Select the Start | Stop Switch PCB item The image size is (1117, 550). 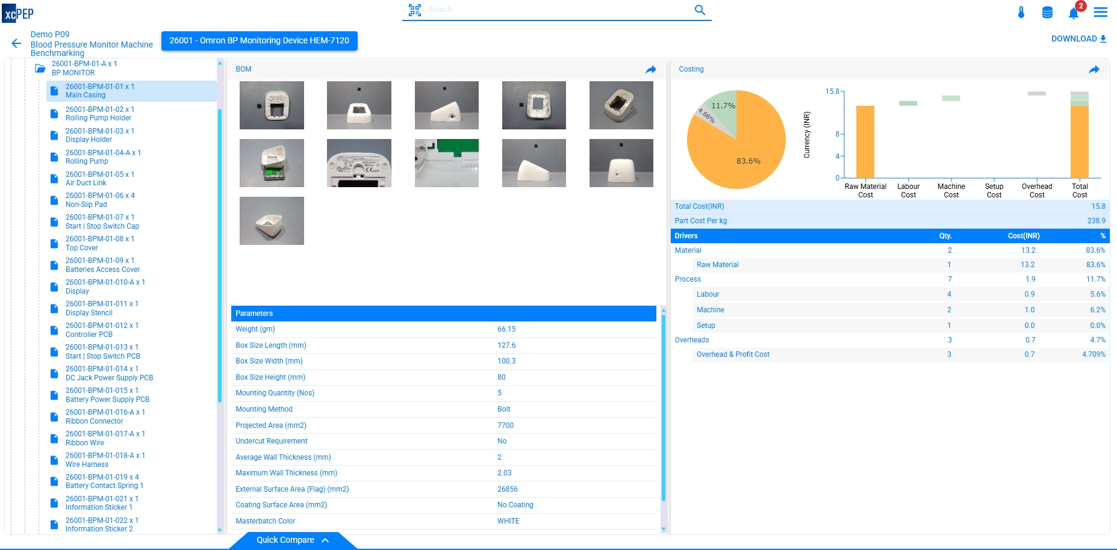tap(102, 351)
